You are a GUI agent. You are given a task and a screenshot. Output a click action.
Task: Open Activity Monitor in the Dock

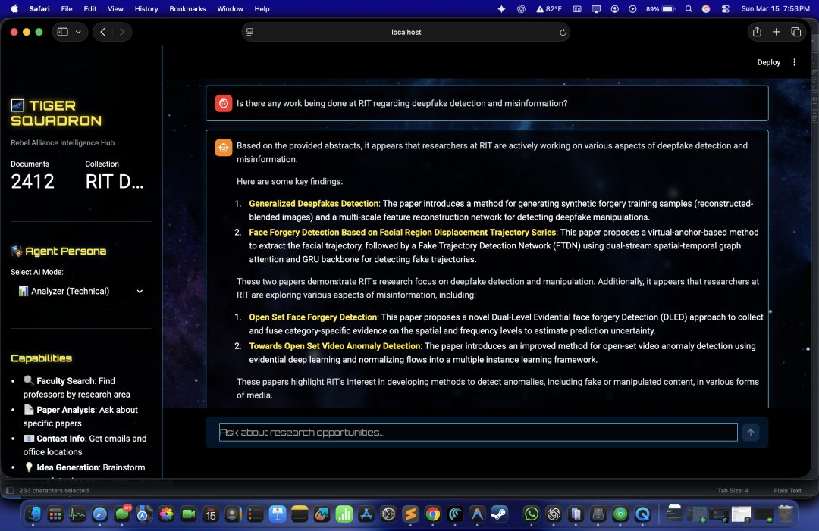pyautogui.click(x=77, y=514)
